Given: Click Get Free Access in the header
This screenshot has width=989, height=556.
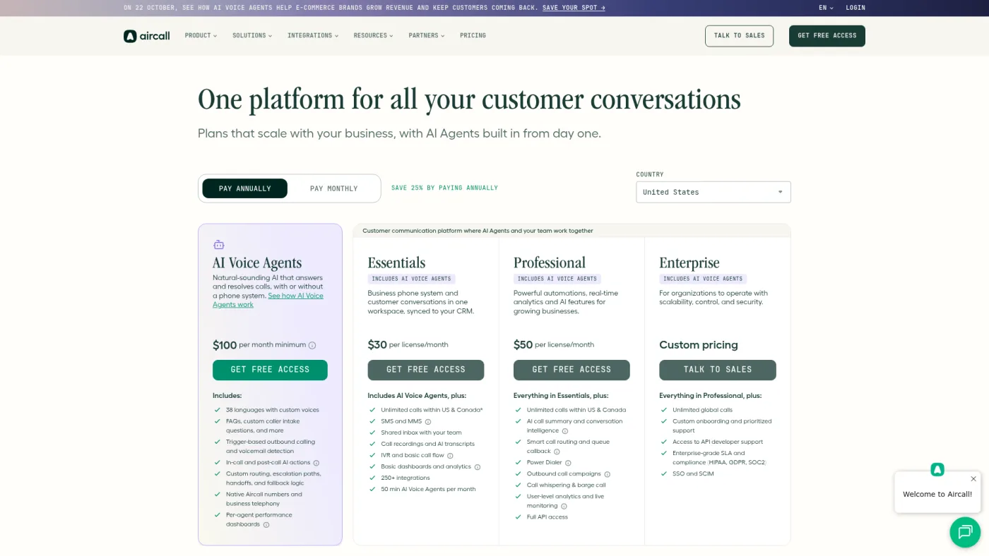Looking at the screenshot, I should (x=827, y=36).
